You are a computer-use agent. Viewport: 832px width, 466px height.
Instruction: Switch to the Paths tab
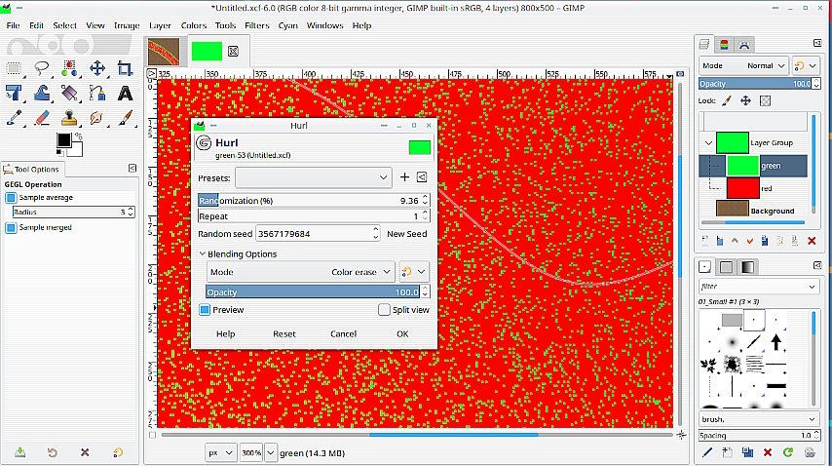(x=744, y=45)
